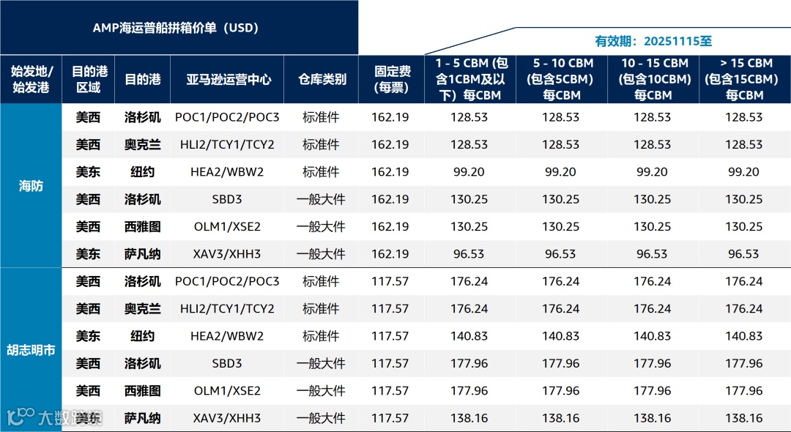The width and height of the screenshot is (791, 432).
Task: Select the 5-10 CBM column header
Action: pyautogui.click(x=562, y=79)
